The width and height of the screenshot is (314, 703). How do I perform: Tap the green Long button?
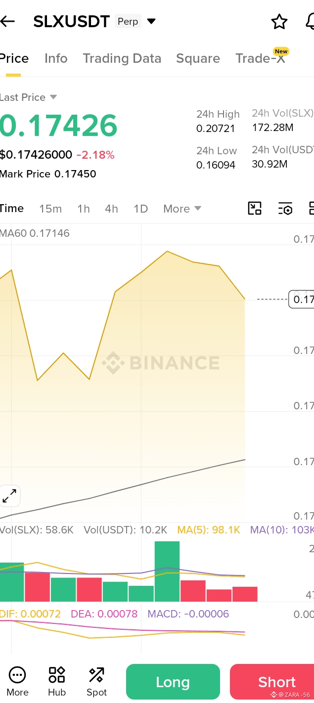pos(173,682)
